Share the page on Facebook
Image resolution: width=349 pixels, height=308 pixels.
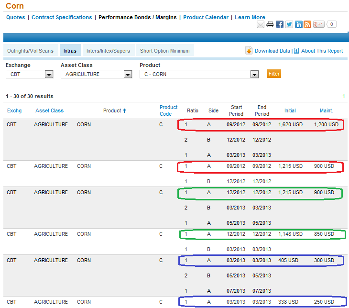pyautogui.click(x=280, y=25)
